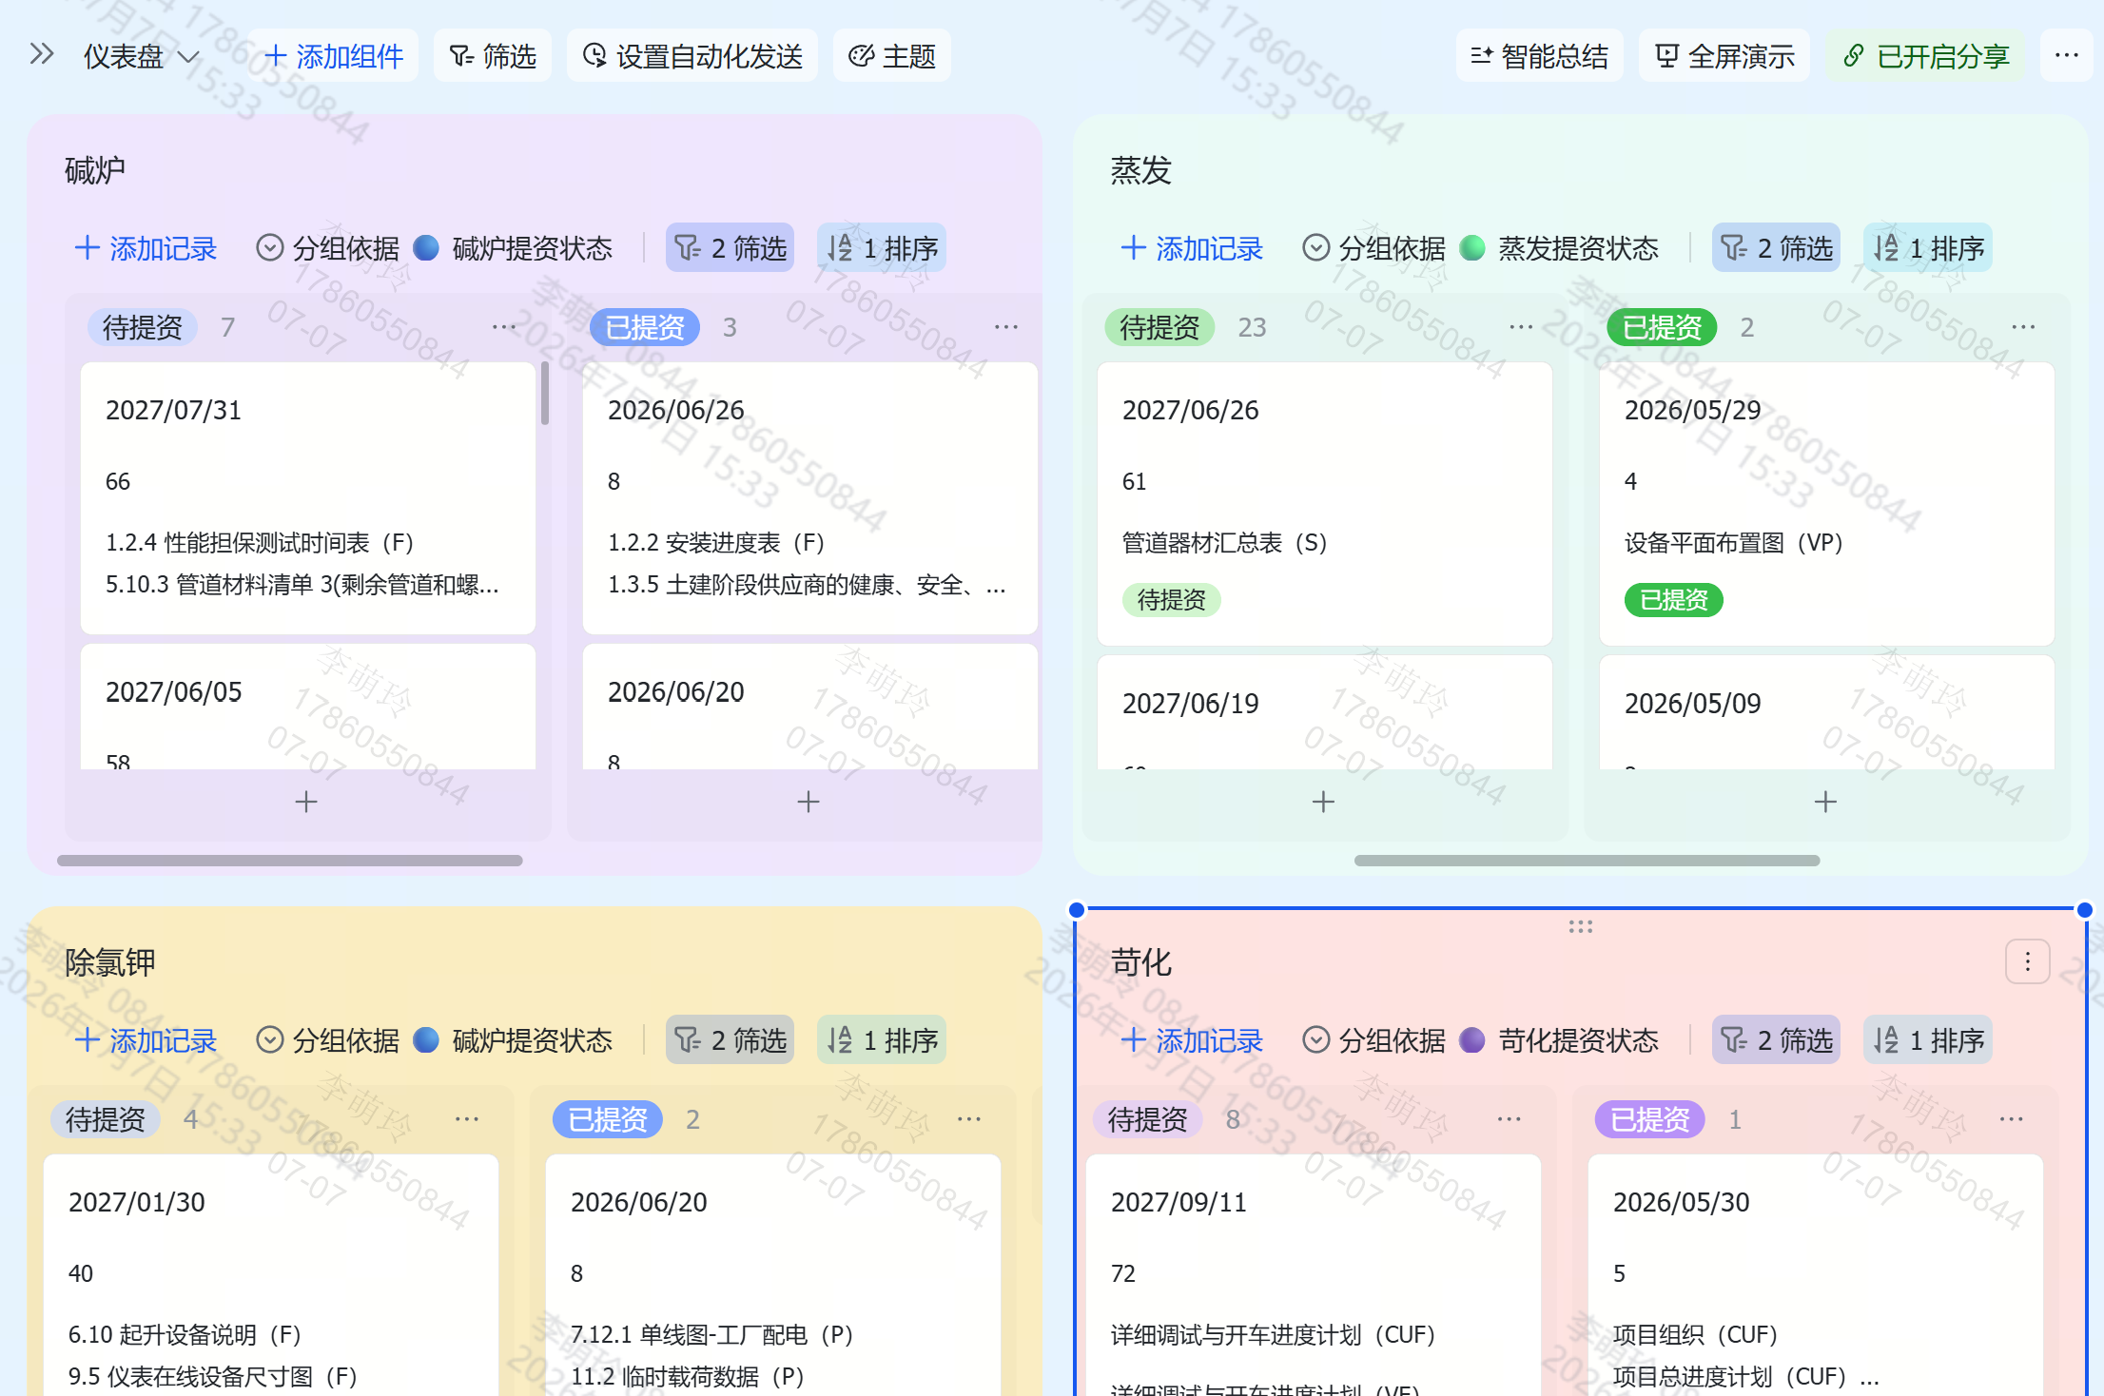2104x1396 pixels.
Task: Open 苛化 card dated 2026/05/30
Action: (x=1816, y=1275)
